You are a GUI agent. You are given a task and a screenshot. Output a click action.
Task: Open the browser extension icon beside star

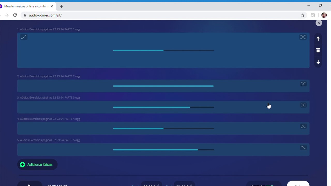tap(313, 15)
